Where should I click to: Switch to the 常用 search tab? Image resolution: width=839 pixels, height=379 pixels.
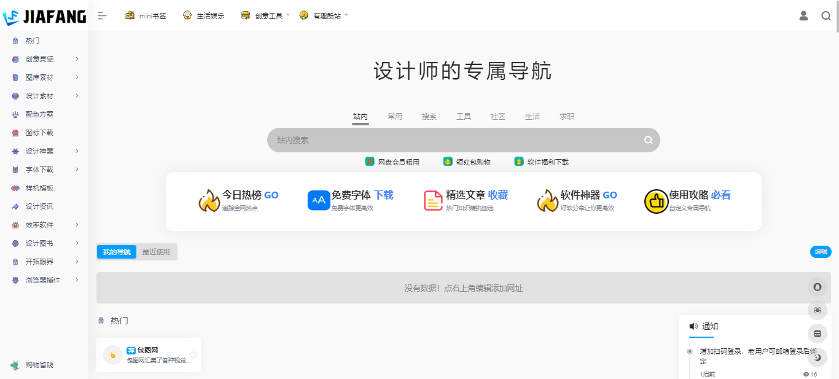pos(395,116)
